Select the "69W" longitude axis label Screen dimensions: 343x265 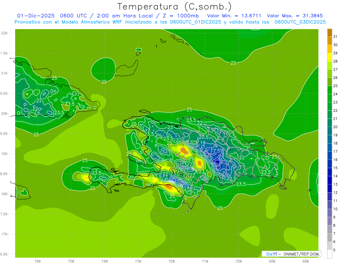(x=272, y=261)
